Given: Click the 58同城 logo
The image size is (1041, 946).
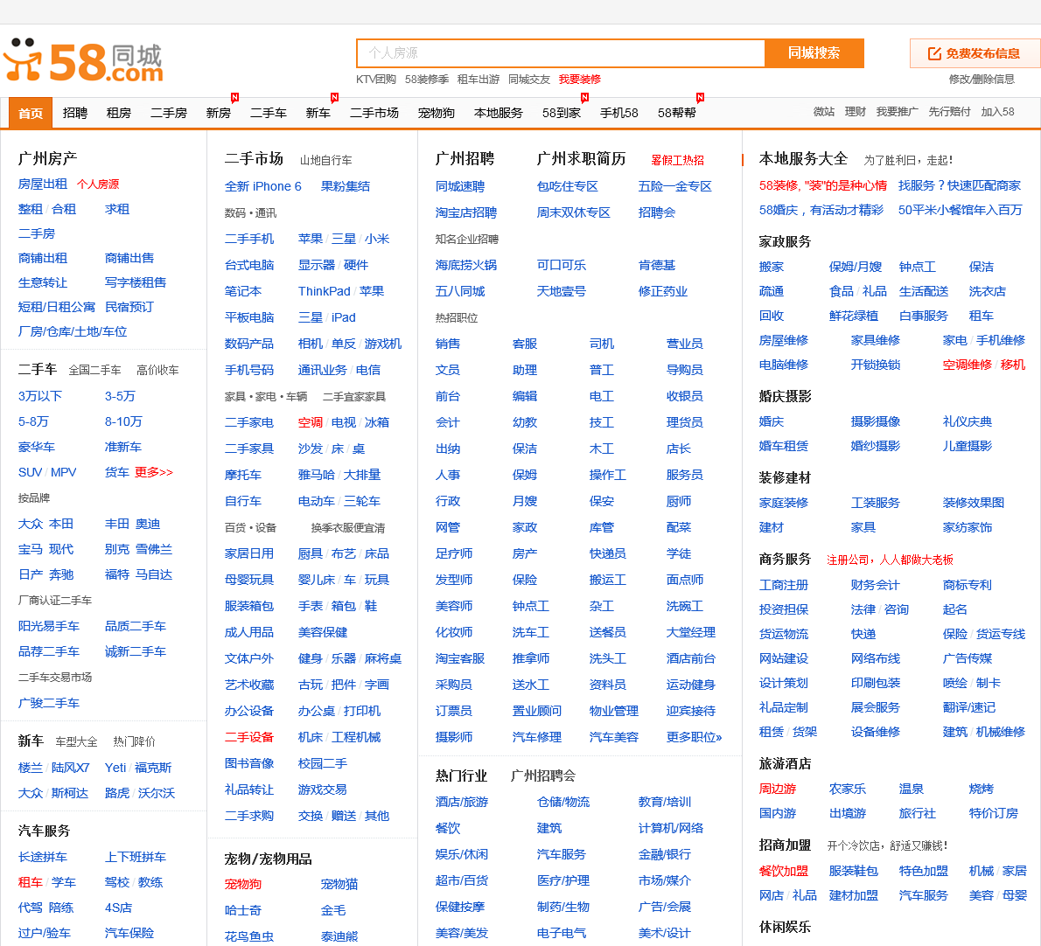Looking at the screenshot, I should pos(84,60).
